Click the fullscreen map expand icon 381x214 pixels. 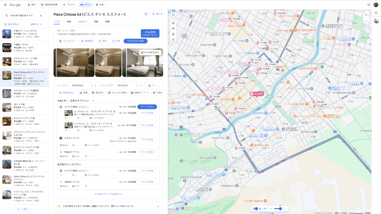point(173,15)
